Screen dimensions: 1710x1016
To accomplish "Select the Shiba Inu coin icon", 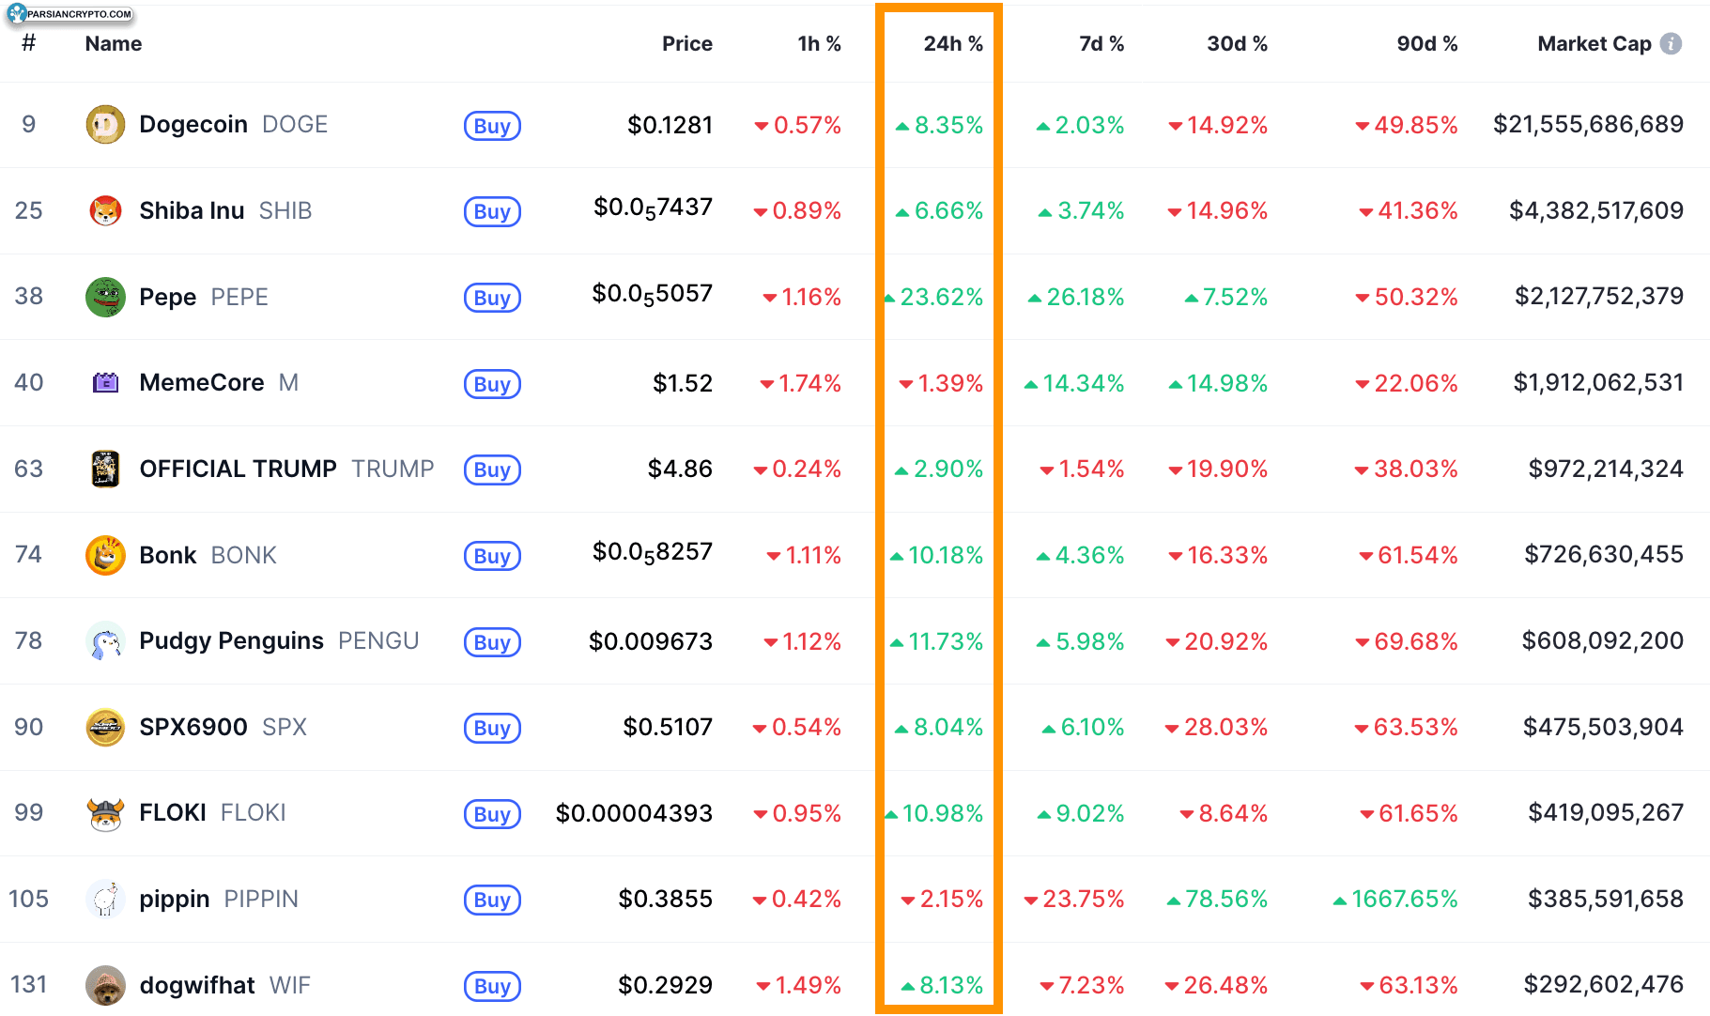I will point(105,210).
